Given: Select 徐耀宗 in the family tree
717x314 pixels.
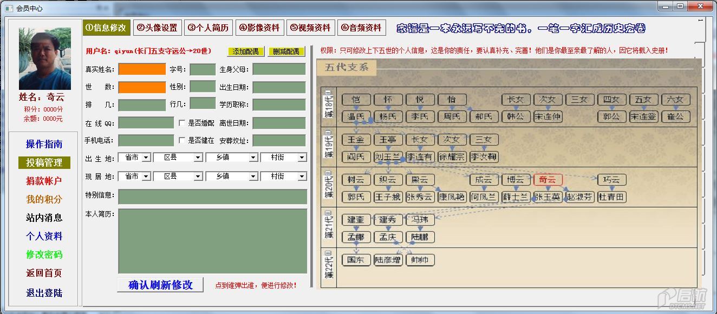Looking at the screenshot, I should (x=452, y=157).
